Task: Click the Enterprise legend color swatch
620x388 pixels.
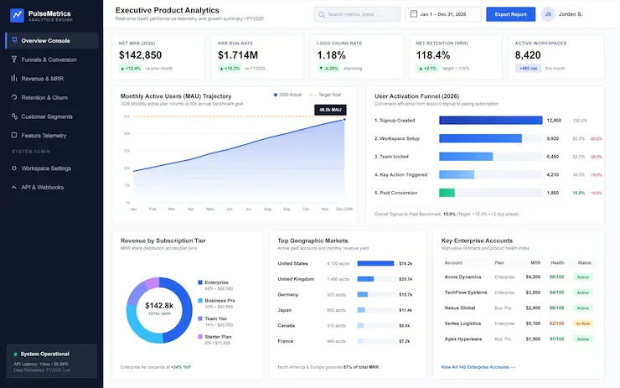Action: (200, 282)
